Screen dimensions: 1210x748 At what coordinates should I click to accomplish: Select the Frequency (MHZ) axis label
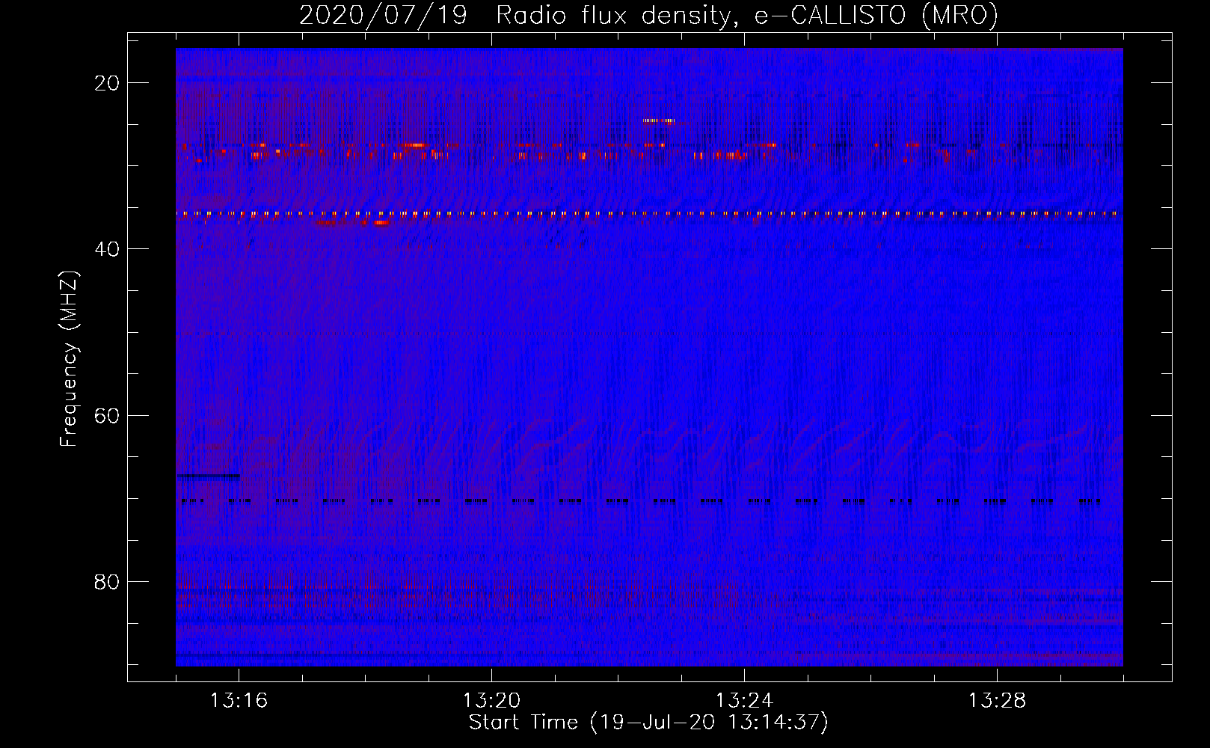click(x=69, y=359)
